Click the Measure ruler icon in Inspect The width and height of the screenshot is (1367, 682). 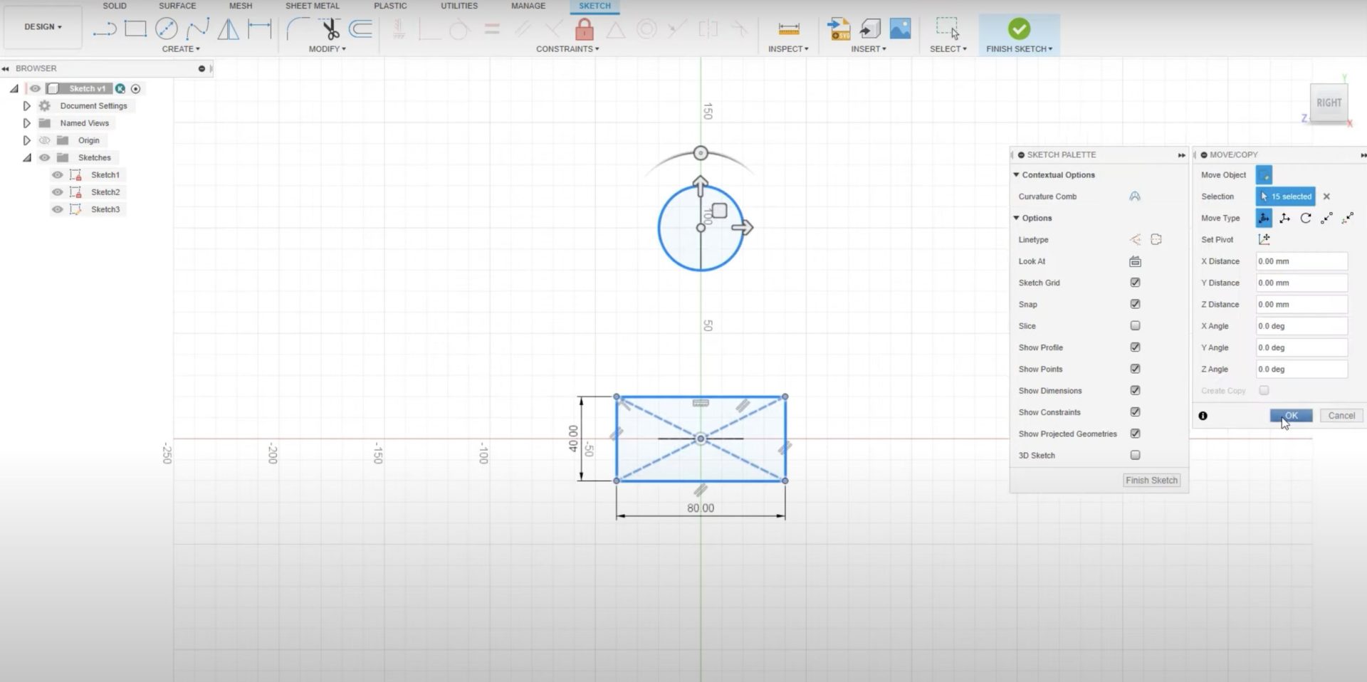(788, 29)
